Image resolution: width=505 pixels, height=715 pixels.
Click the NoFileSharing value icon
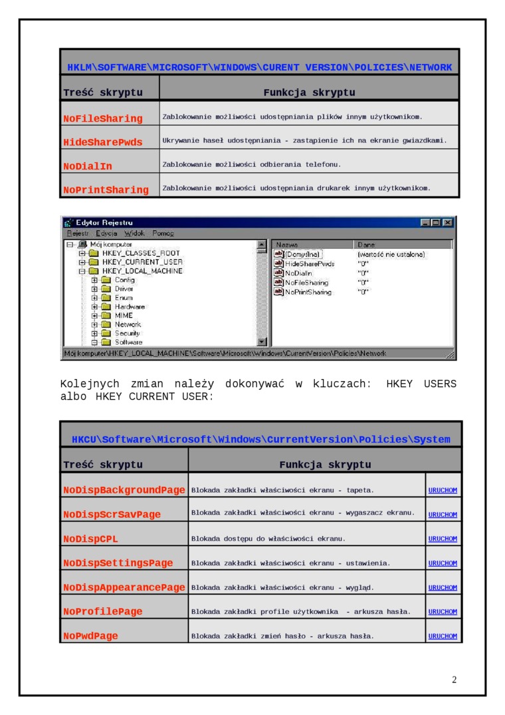(x=279, y=282)
